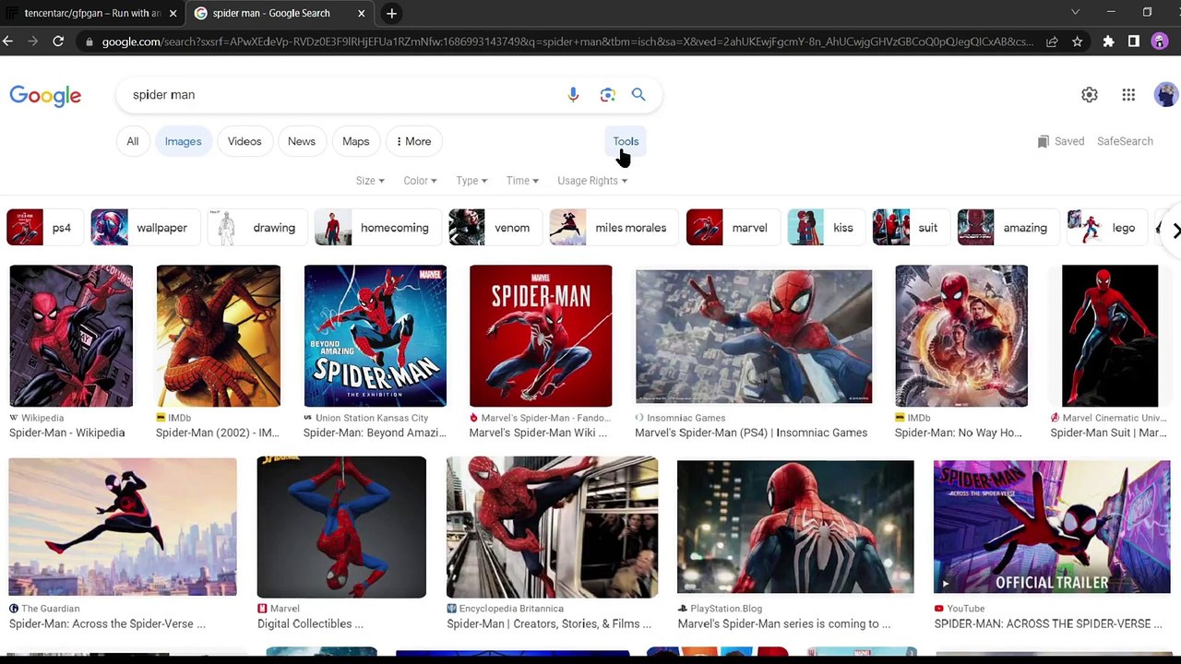Screen dimensions: 1181x664
Task: Open the Chrome profile avatar in toolbar
Action: tap(1160, 41)
